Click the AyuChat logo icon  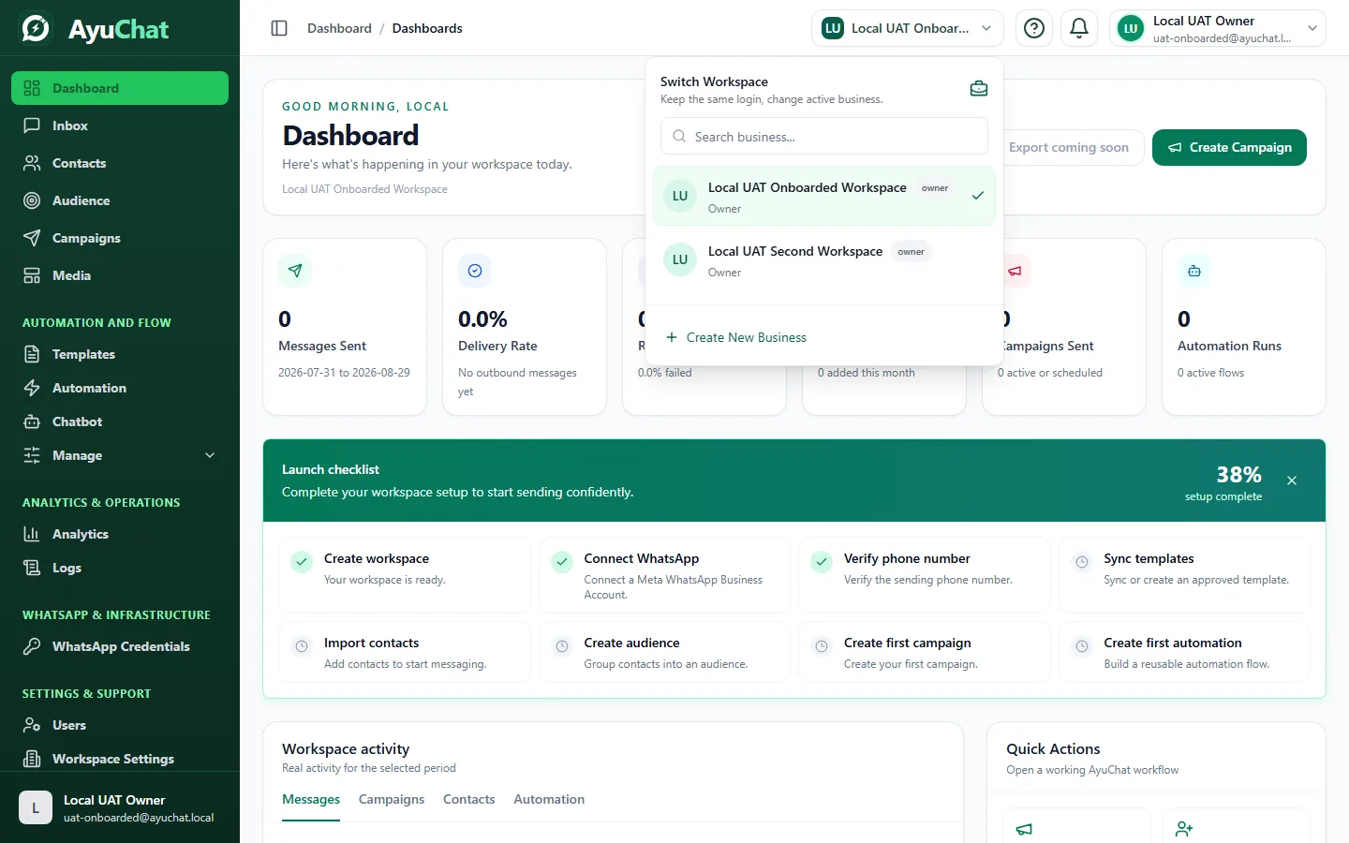click(x=36, y=28)
